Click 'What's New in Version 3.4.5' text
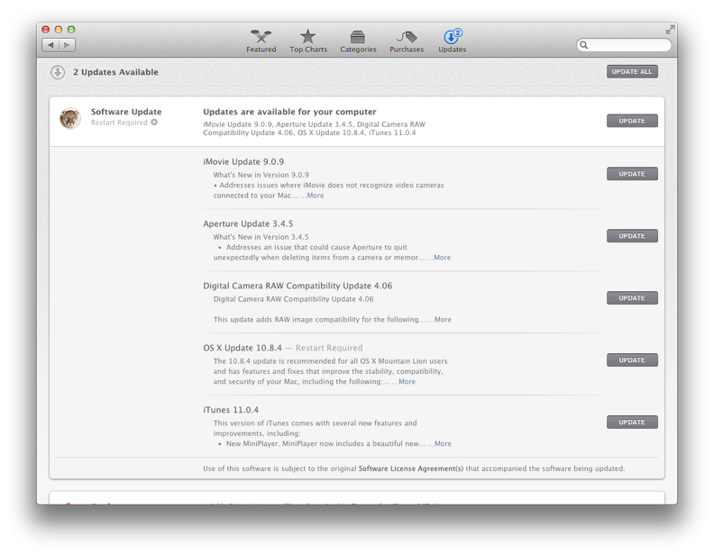The height and width of the screenshot is (555, 714). (x=261, y=237)
